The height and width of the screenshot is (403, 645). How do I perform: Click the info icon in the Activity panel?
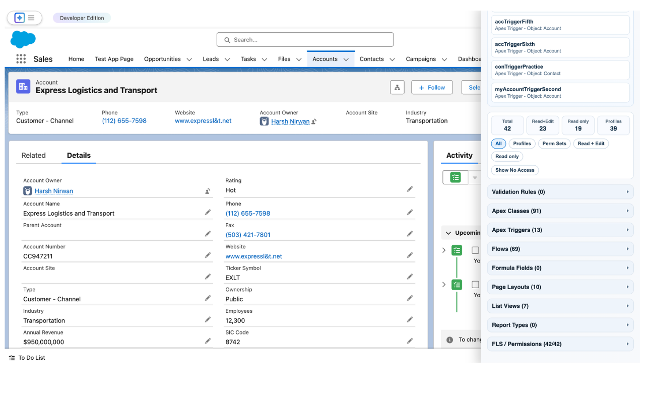449,340
